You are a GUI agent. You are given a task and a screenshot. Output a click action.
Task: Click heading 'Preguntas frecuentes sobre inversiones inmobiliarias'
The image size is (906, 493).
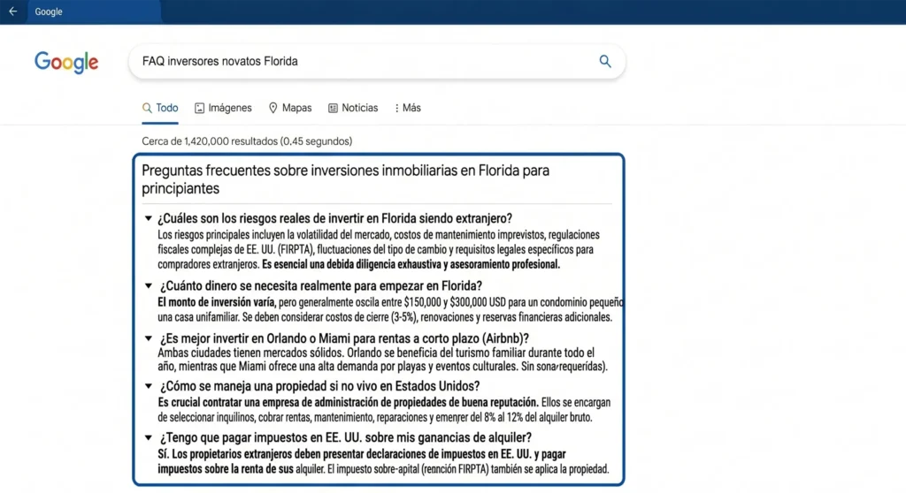tap(346, 179)
